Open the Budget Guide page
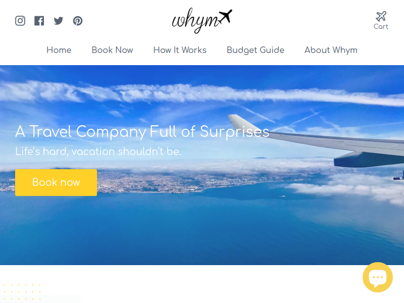Viewport: 404px width, 303px height. [256, 50]
